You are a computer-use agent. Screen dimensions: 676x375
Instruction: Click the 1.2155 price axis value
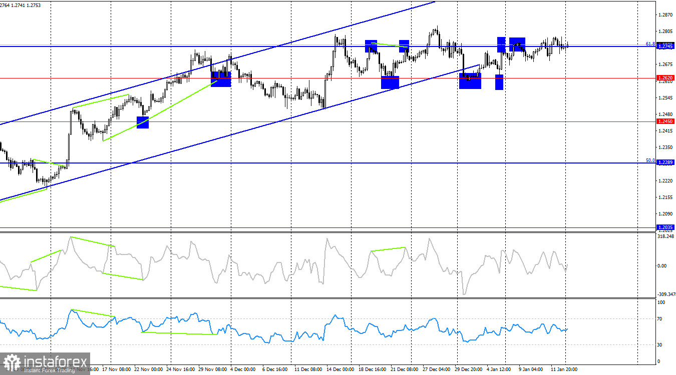665,197
